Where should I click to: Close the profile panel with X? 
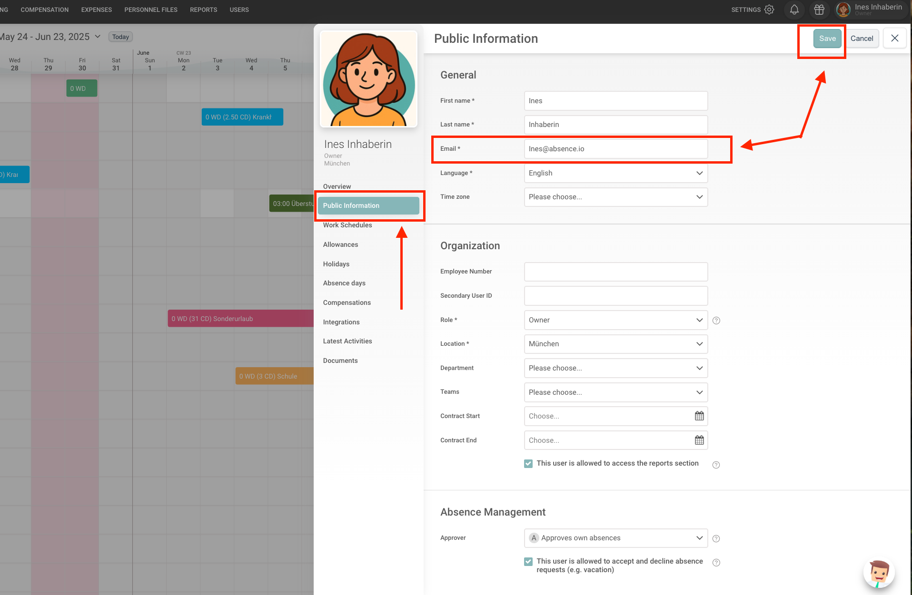click(895, 38)
